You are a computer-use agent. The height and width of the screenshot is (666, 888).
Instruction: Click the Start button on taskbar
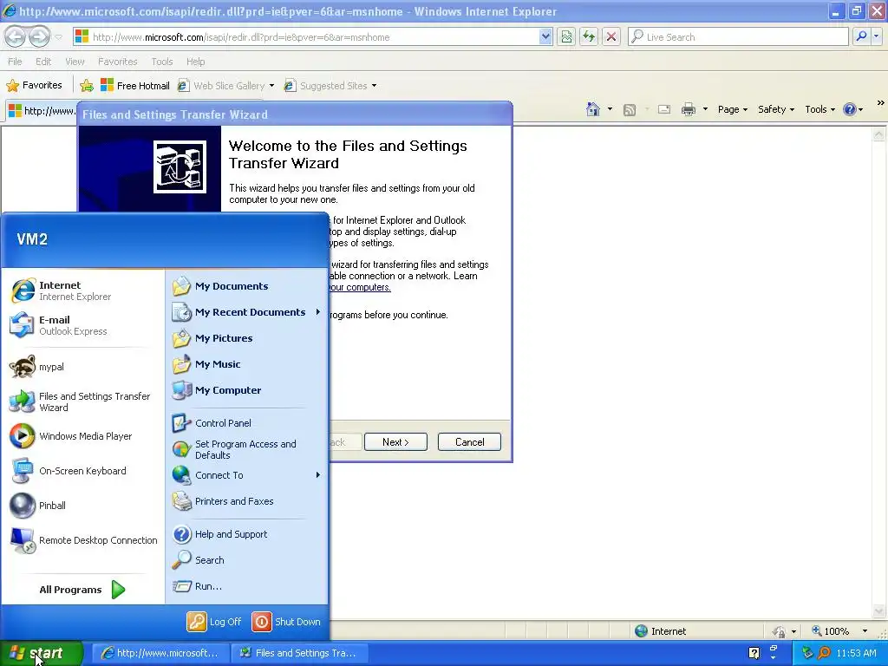point(42,653)
